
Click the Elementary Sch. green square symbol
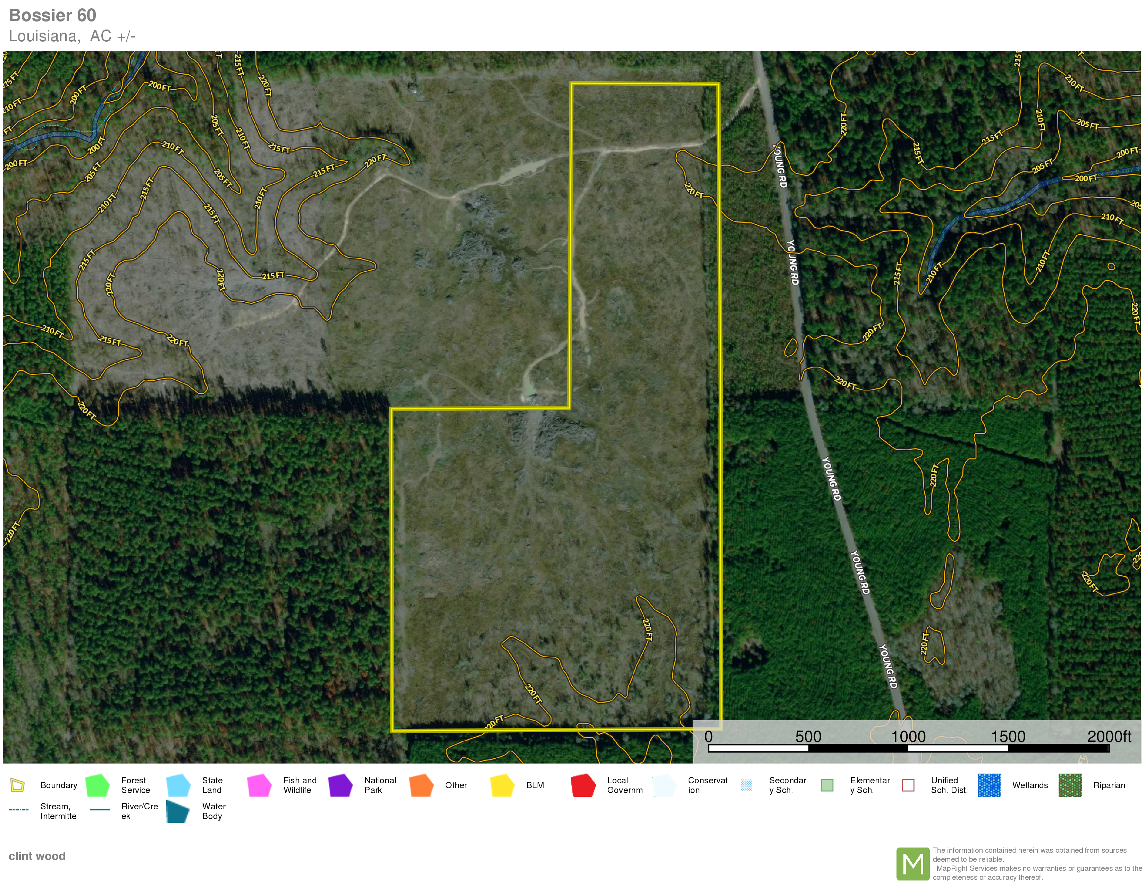[x=827, y=785]
